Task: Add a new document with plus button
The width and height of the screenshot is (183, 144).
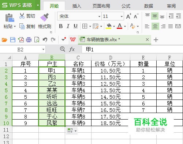Action: pyautogui.click(x=156, y=40)
